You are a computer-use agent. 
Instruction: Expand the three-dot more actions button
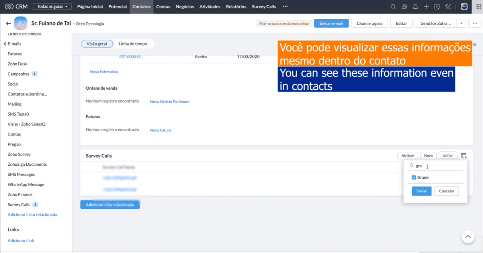click(475, 24)
